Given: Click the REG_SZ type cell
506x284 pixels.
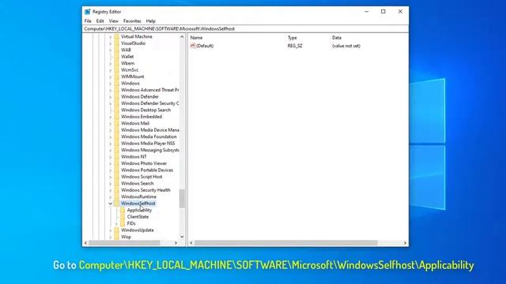Looking at the screenshot, I should [x=295, y=46].
